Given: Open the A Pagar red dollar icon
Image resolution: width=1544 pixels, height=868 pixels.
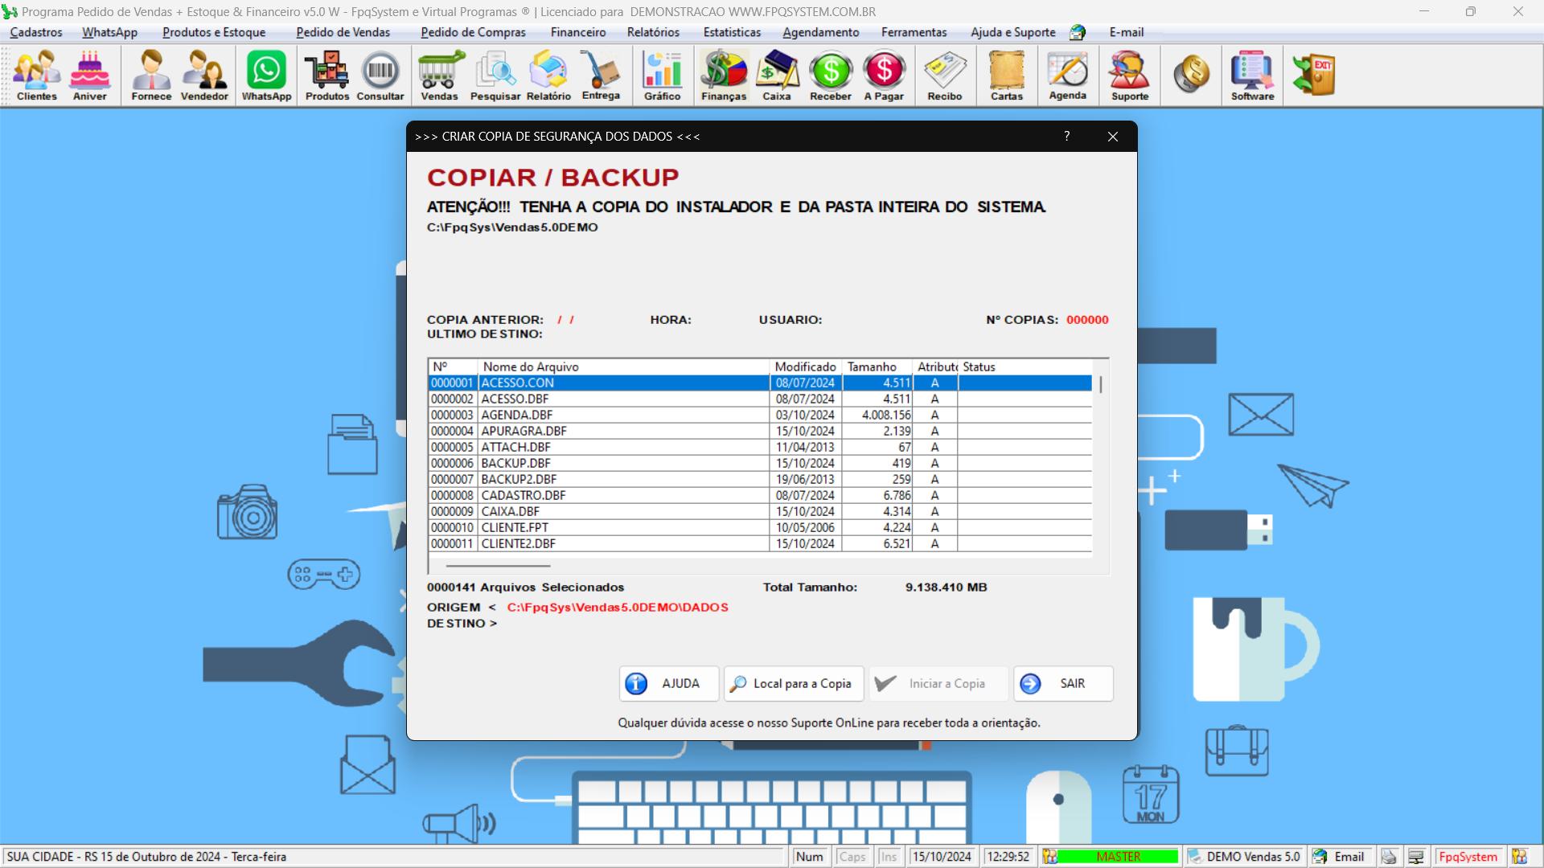Looking at the screenshot, I should tap(884, 76).
